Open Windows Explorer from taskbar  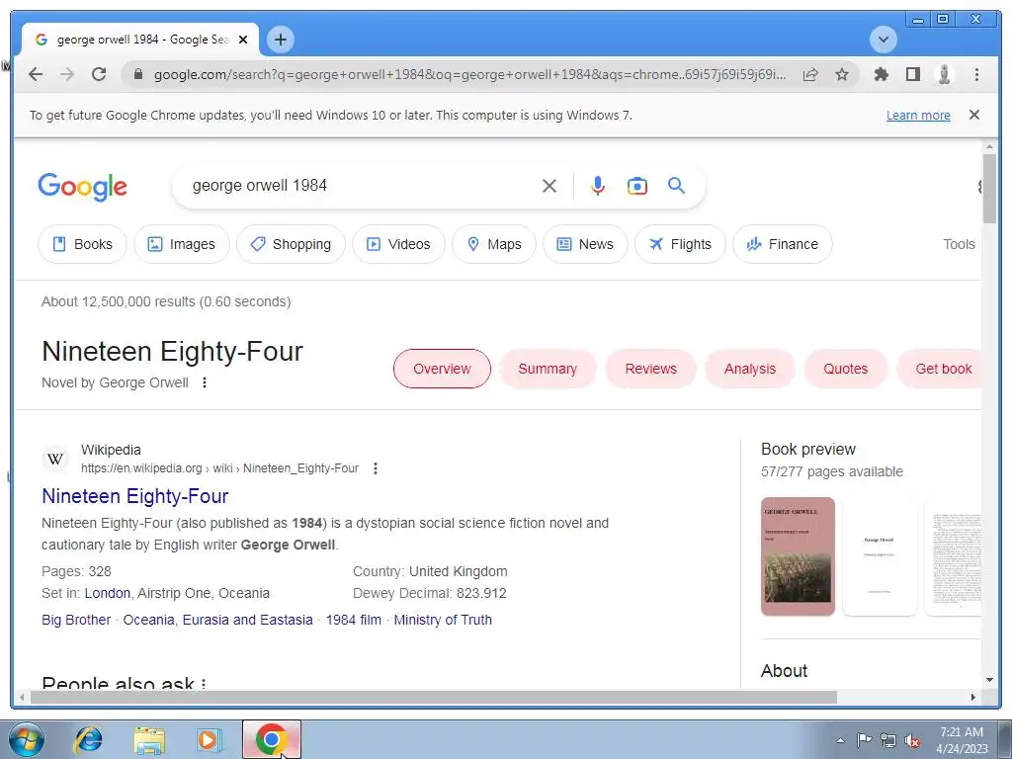point(148,739)
